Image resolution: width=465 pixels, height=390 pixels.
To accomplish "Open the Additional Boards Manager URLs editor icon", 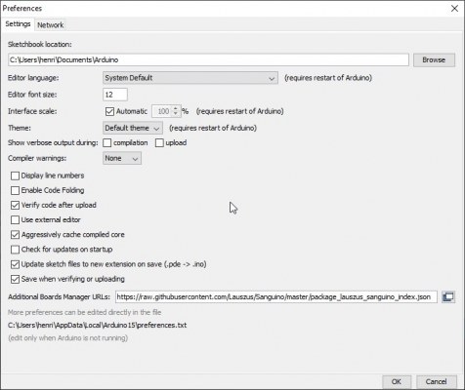I will pyautogui.click(x=448, y=297).
